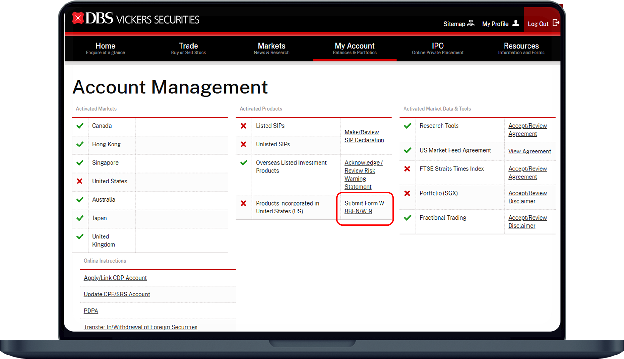Open the Update CPF/SRS Account link

coord(117,294)
